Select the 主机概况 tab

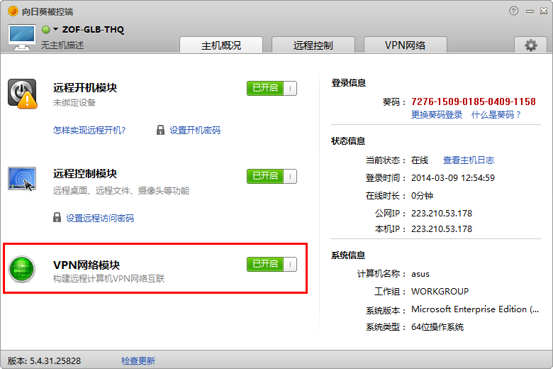[x=221, y=45]
